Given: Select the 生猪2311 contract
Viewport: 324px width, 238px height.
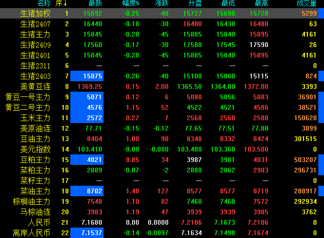Looking at the screenshot, I should [162, 66].
